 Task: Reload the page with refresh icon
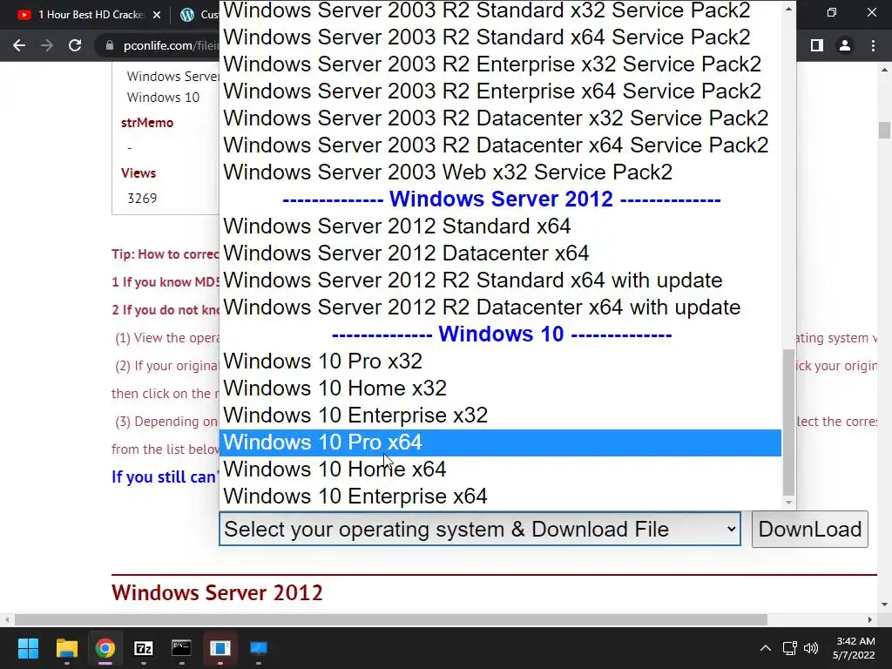click(75, 45)
